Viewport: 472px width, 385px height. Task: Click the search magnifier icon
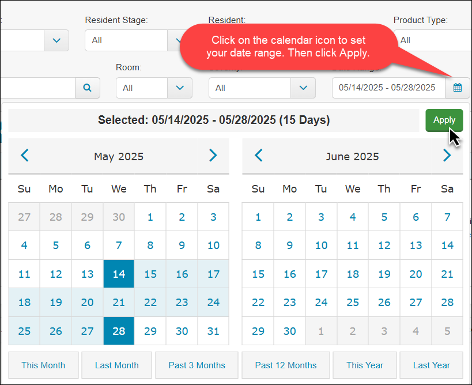[x=87, y=88]
